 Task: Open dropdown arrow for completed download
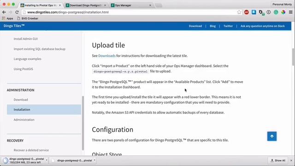pos(94,160)
